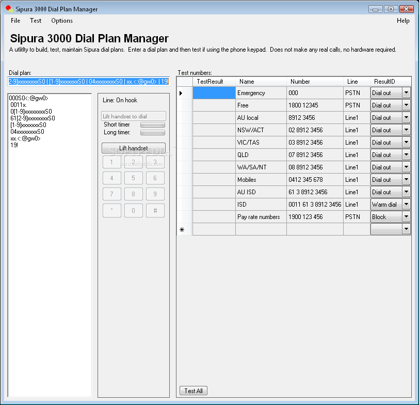Viewport: 419px width, 405px height.
Task: Click the Emergency name cell
Action: [x=261, y=93]
